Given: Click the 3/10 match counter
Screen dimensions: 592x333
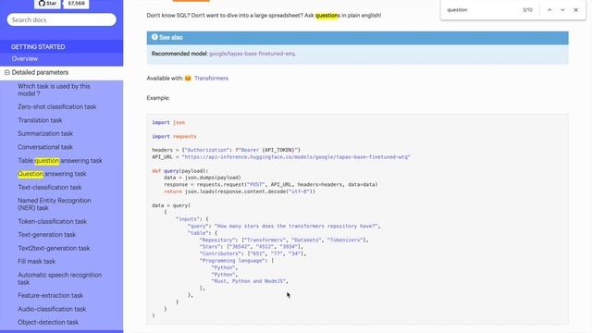Looking at the screenshot, I should coord(527,10).
